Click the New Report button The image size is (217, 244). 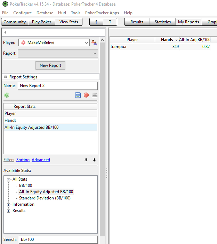pos(50,66)
